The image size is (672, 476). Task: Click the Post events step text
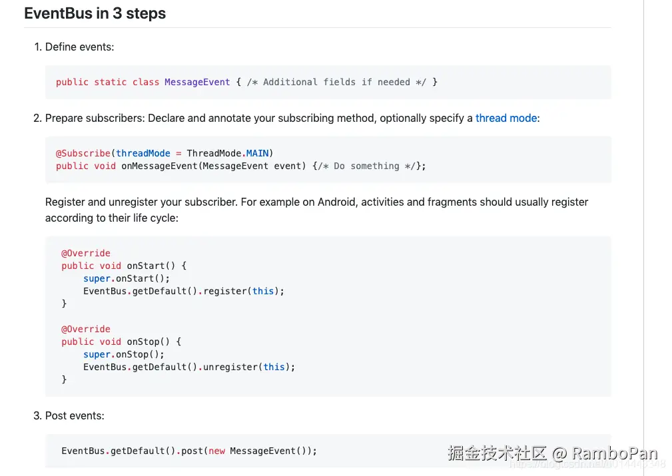(x=75, y=415)
